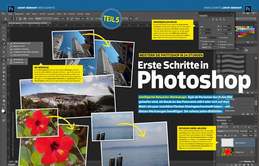Select the first clone source stamp icon

[210, 19]
